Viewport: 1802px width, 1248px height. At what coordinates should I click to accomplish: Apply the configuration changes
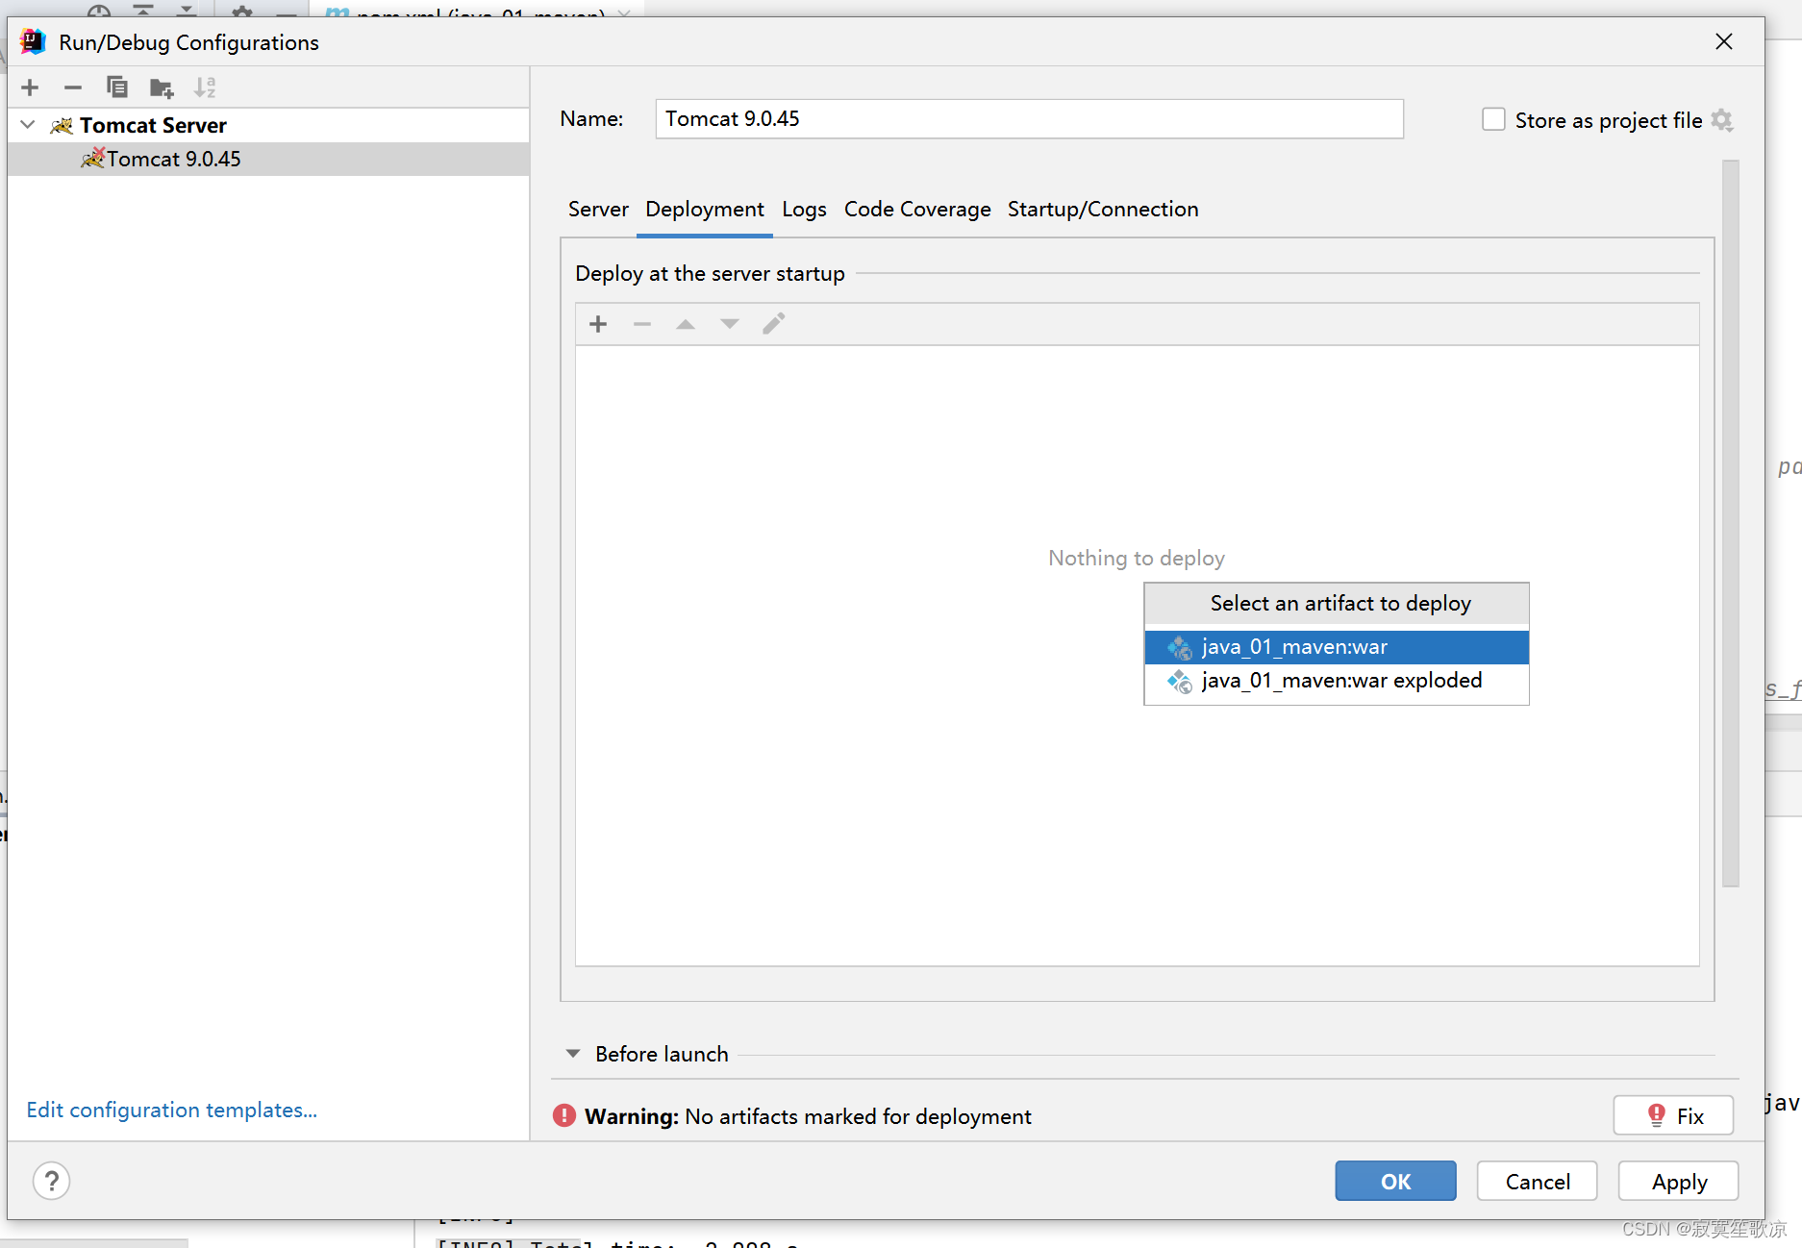pos(1679,1181)
